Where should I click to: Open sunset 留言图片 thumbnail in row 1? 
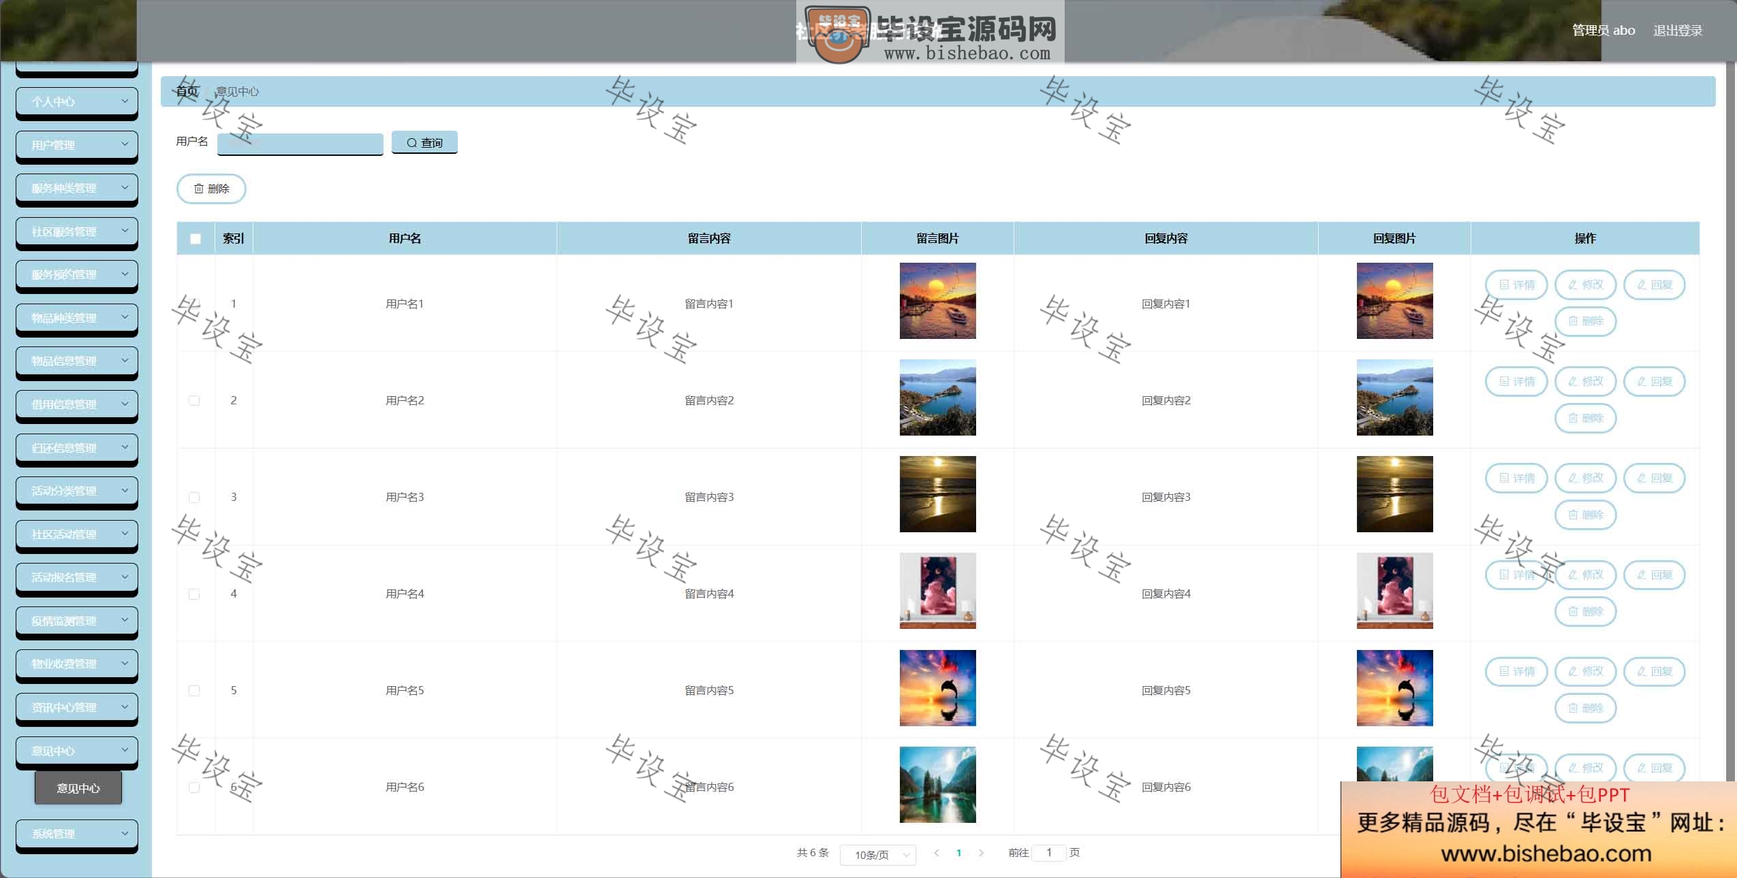click(937, 301)
